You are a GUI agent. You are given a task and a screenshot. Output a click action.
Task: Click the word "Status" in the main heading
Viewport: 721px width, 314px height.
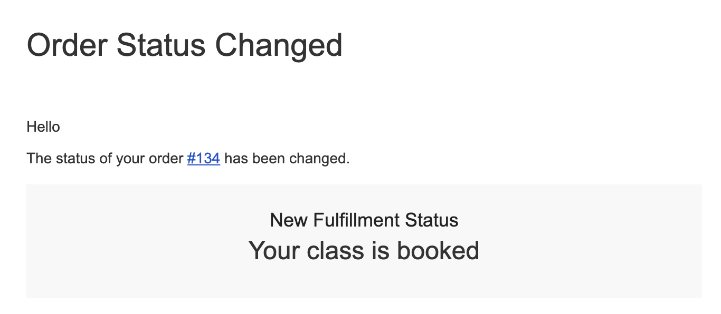[x=161, y=45]
